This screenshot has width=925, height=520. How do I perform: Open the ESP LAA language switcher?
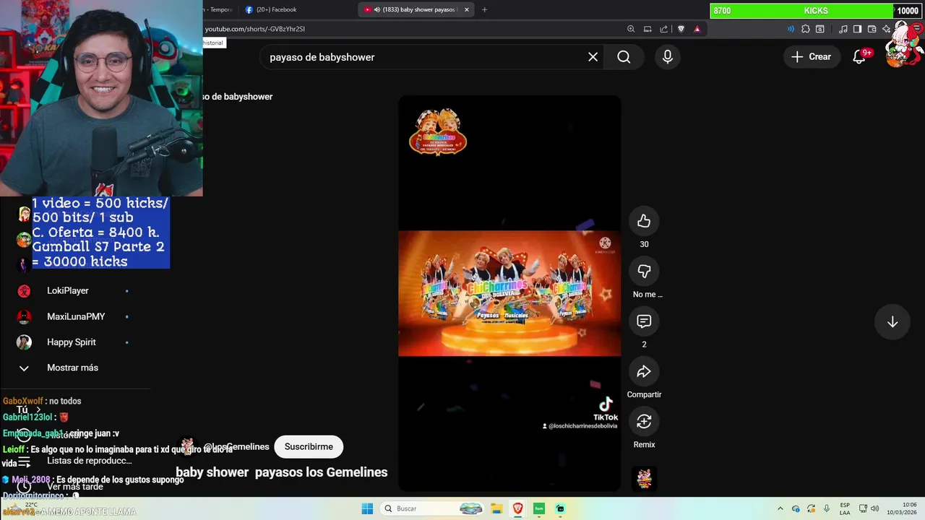coord(845,508)
